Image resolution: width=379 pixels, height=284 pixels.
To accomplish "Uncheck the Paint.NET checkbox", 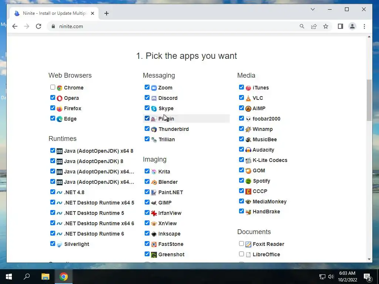I will [147, 192].
